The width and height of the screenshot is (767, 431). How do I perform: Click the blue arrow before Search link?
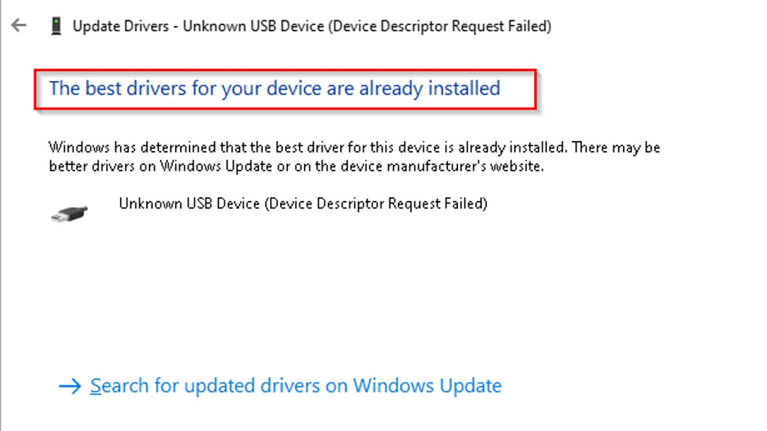click(x=70, y=386)
